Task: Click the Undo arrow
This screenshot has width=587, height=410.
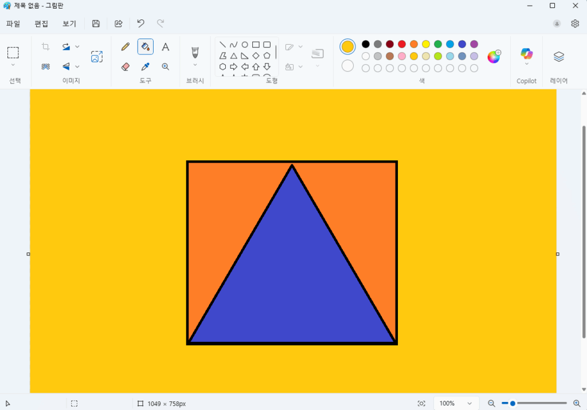Action: (x=140, y=23)
